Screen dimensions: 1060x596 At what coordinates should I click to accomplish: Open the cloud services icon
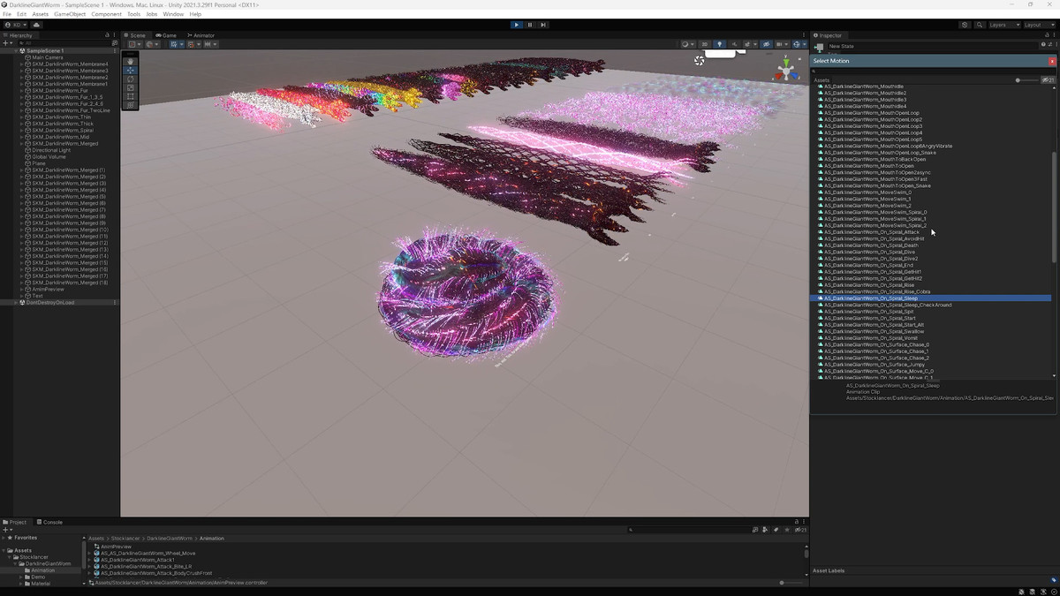37,25
